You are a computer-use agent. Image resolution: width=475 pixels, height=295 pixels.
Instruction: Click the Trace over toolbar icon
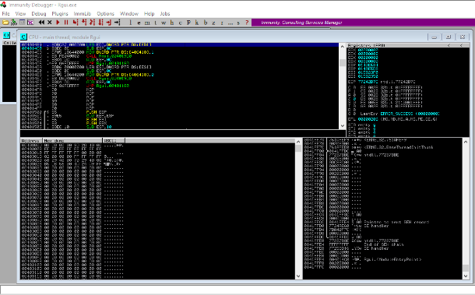pos(101,23)
